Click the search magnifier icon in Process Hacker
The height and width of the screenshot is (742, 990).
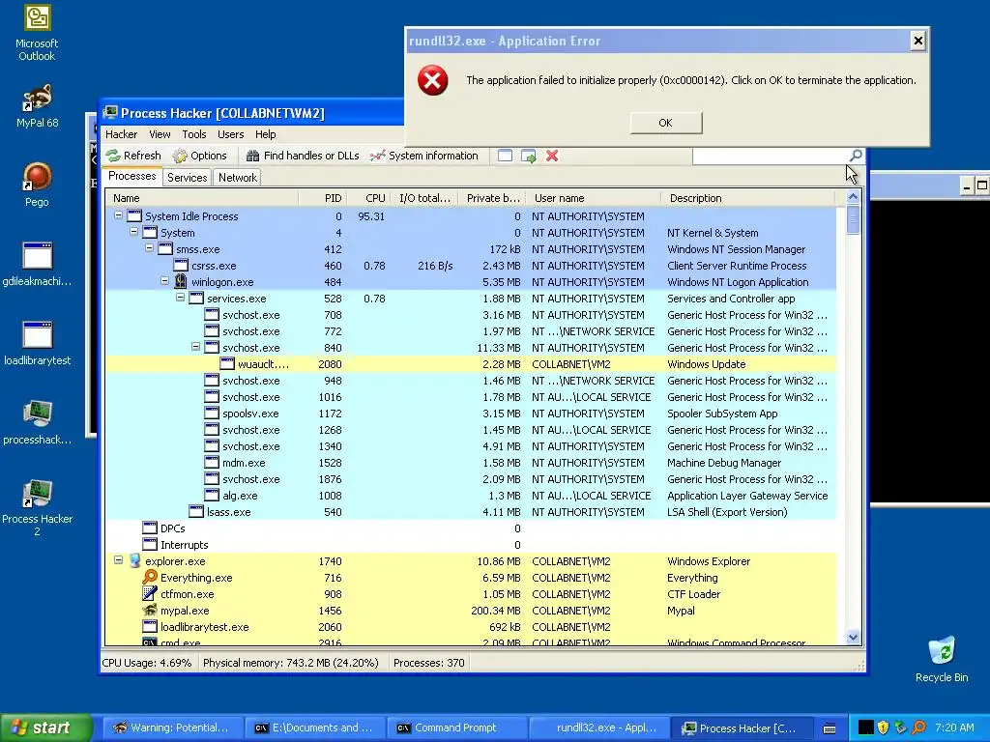pyautogui.click(x=856, y=156)
